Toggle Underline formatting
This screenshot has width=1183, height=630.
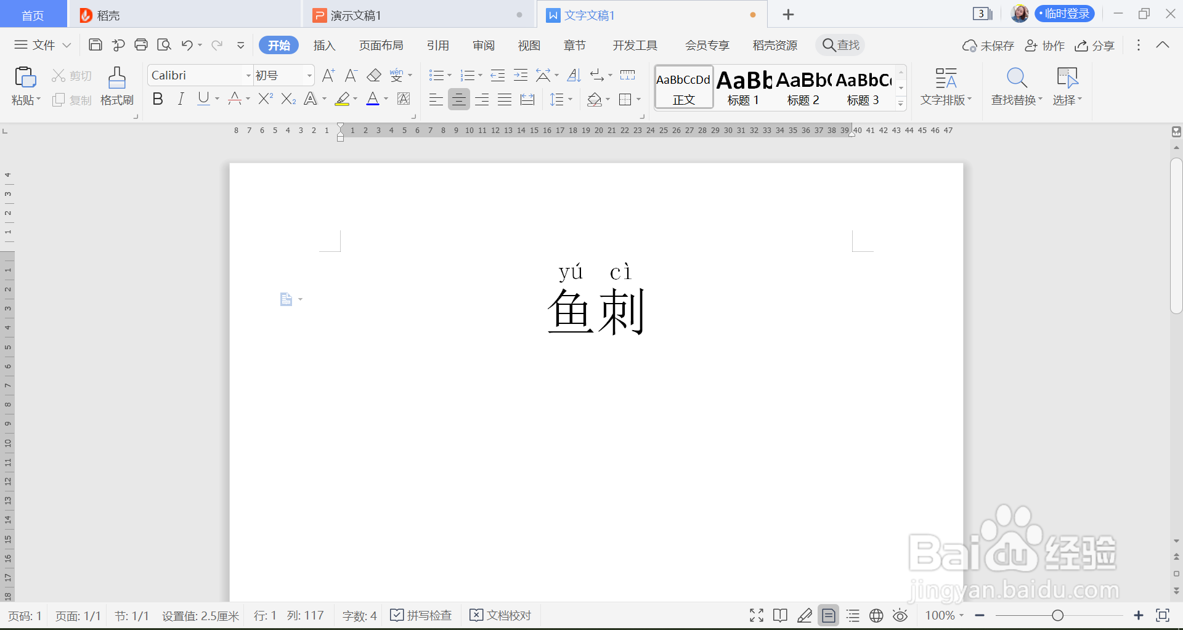[203, 99]
